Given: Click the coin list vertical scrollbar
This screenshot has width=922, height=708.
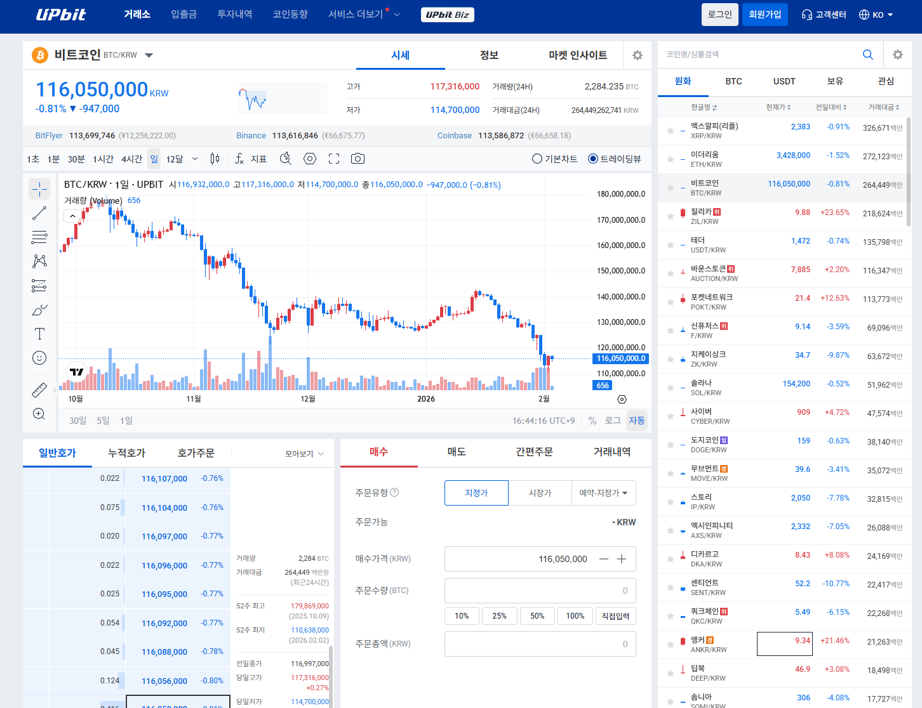Looking at the screenshot, I should tap(909, 171).
